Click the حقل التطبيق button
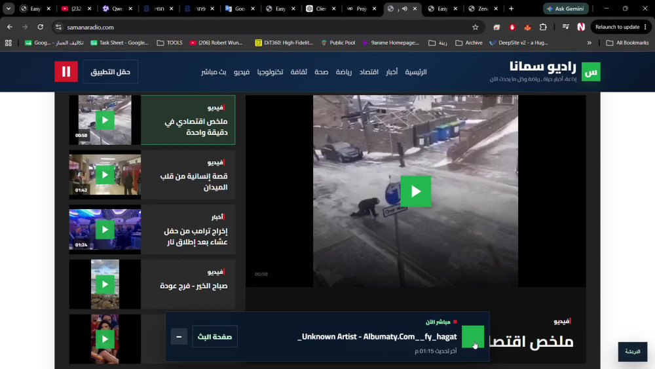This screenshot has height=369, width=655. click(x=110, y=72)
